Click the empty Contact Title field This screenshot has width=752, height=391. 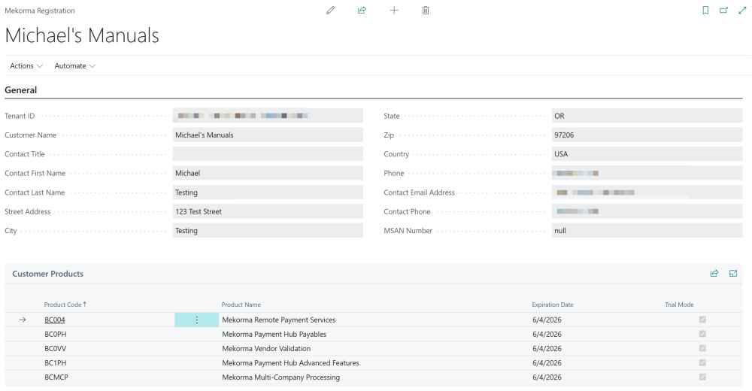pos(268,154)
